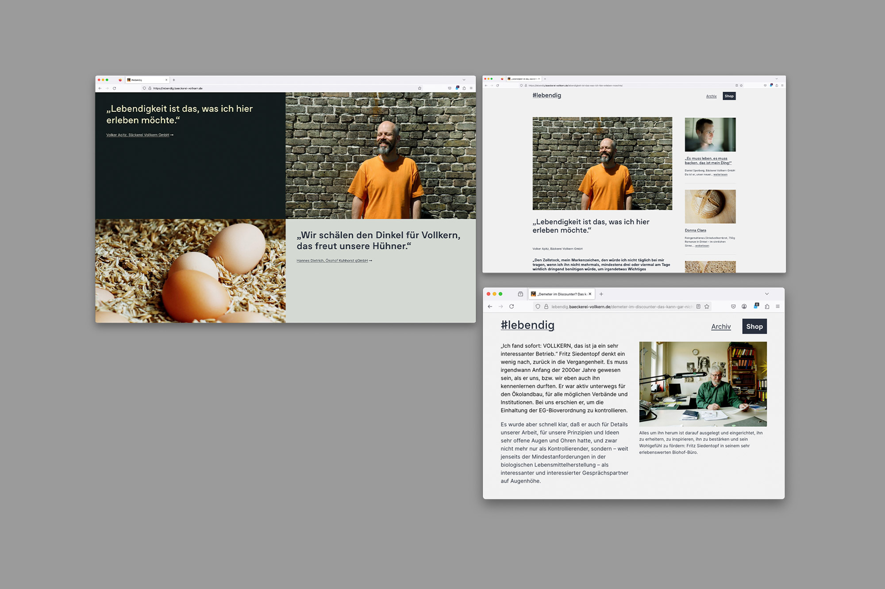Open the hamburger menu in Demeter window
The height and width of the screenshot is (589, 885).
[x=778, y=307]
